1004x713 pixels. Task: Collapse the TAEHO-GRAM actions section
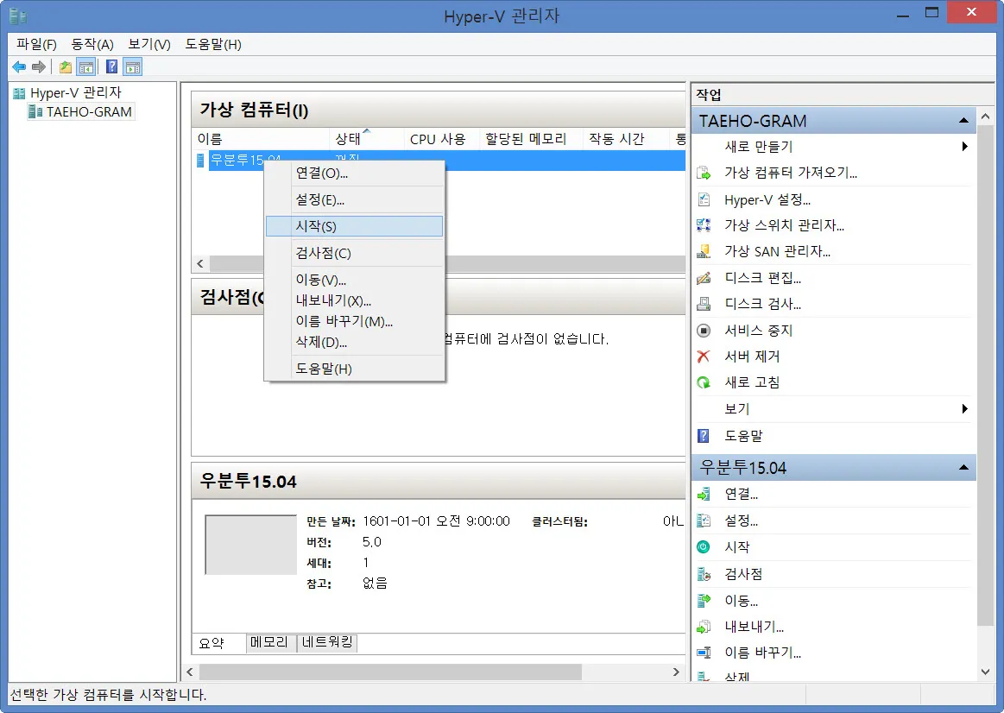pyautogui.click(x=963, y=120)
